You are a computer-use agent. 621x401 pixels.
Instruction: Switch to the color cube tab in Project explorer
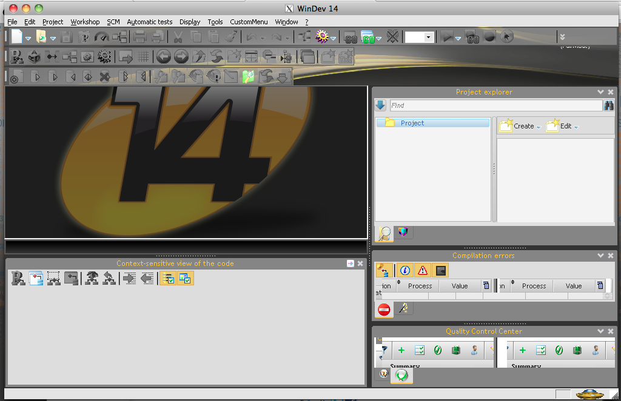[403, 232]
